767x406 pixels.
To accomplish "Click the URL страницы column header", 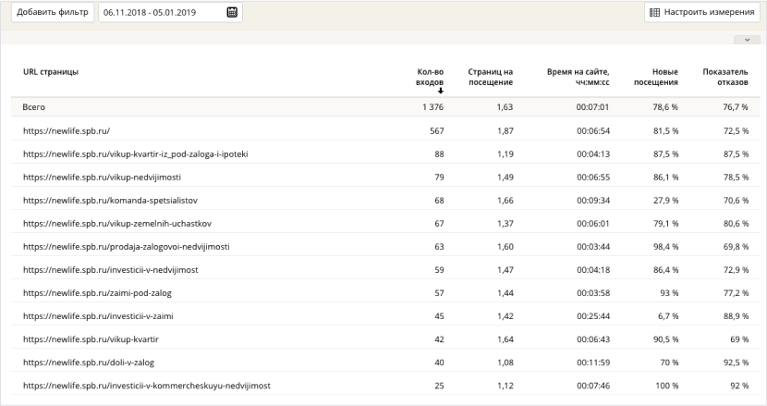I will 50,71.
